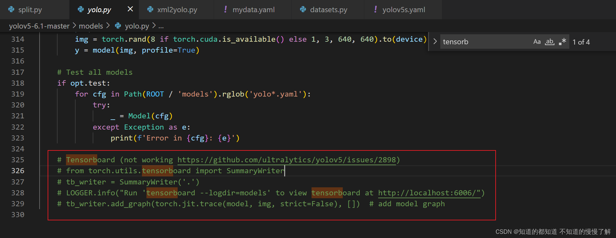Click 'try:' keyword on line 320
The height and width of the screenshot is (238, 616).
(101, 105)
